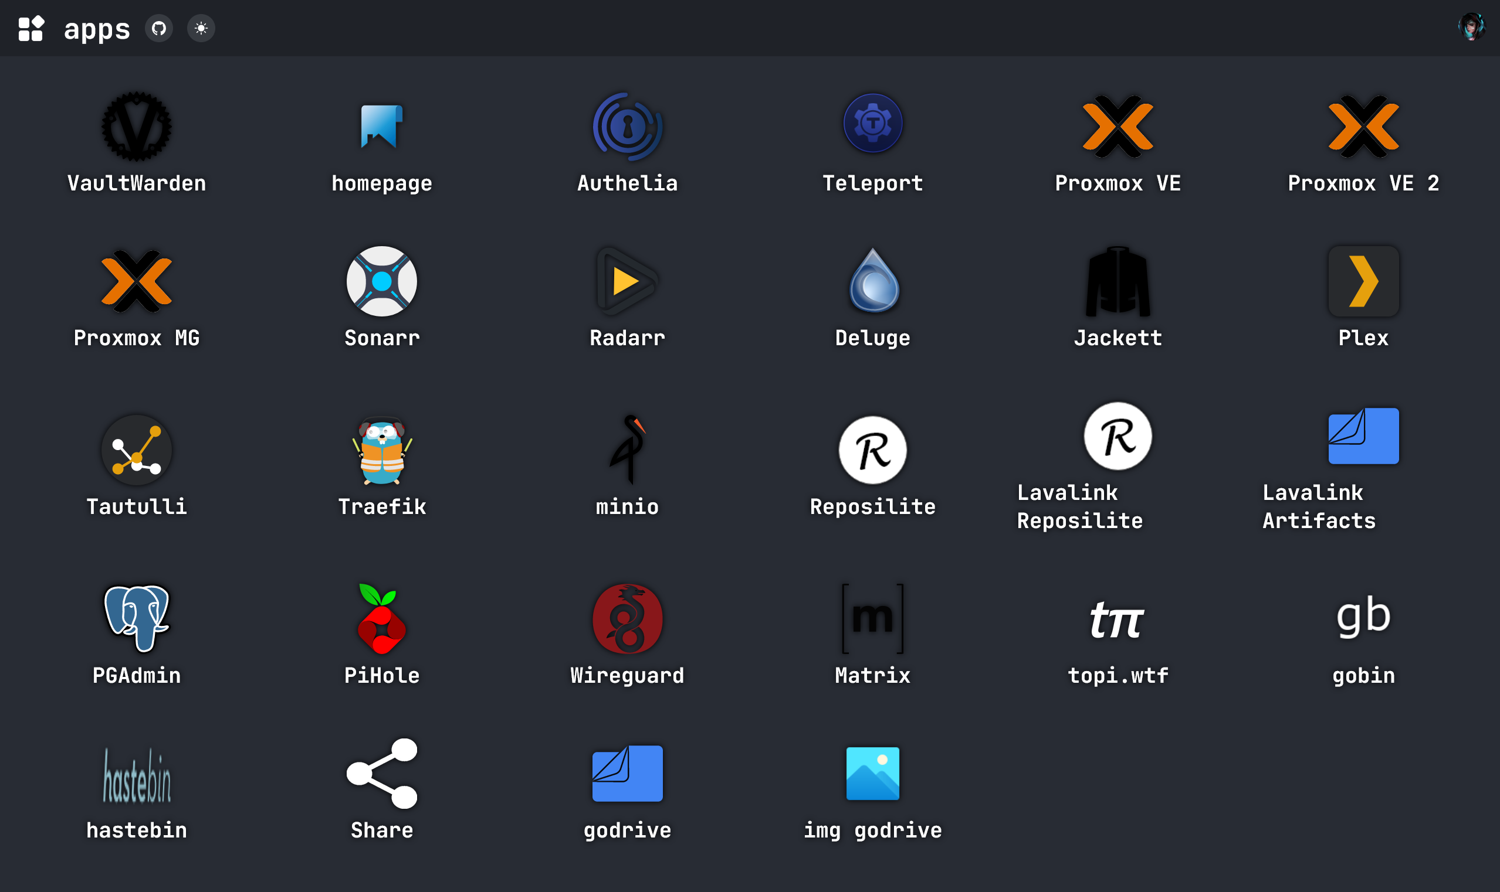1500x892 pixels.
Task: Open the Plex chevron icon
Action: click(1363, 281)
